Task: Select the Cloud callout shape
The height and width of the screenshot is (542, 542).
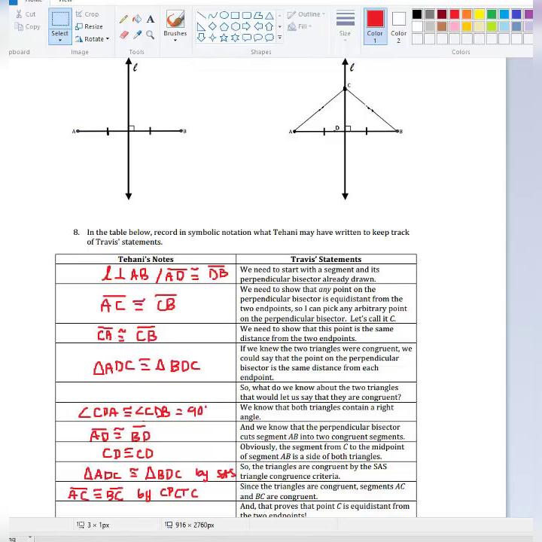Action: pyautogui.click(x=269, y=38)
